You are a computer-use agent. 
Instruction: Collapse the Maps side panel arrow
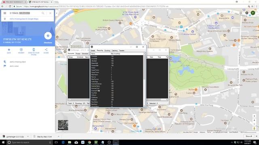(57, 13)
